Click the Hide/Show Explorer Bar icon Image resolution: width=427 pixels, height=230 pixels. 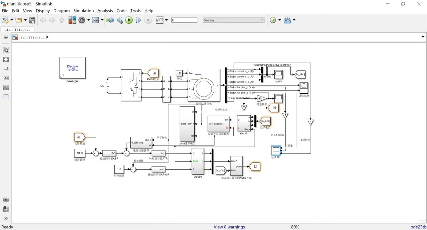pyautogui.click(x=6, y=37)
